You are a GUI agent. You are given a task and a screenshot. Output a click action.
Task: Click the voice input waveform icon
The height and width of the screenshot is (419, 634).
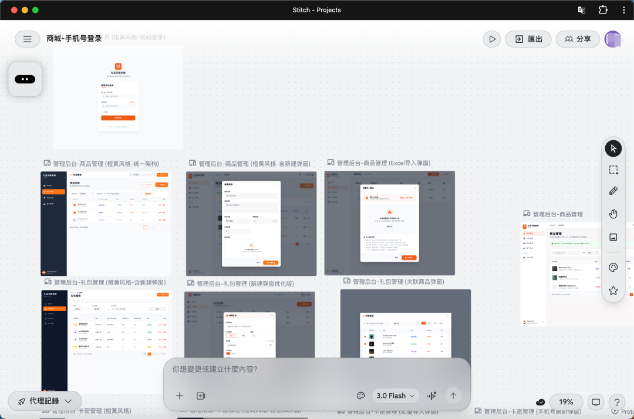(432, 396)
